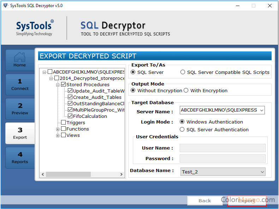The image size is (279, 209).
Task: Collapse the Stored Procedures tree node
Action: [x=58, y=85]
